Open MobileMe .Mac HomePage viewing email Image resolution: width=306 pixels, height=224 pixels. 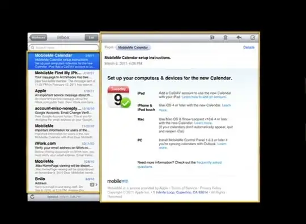point(63,167)
